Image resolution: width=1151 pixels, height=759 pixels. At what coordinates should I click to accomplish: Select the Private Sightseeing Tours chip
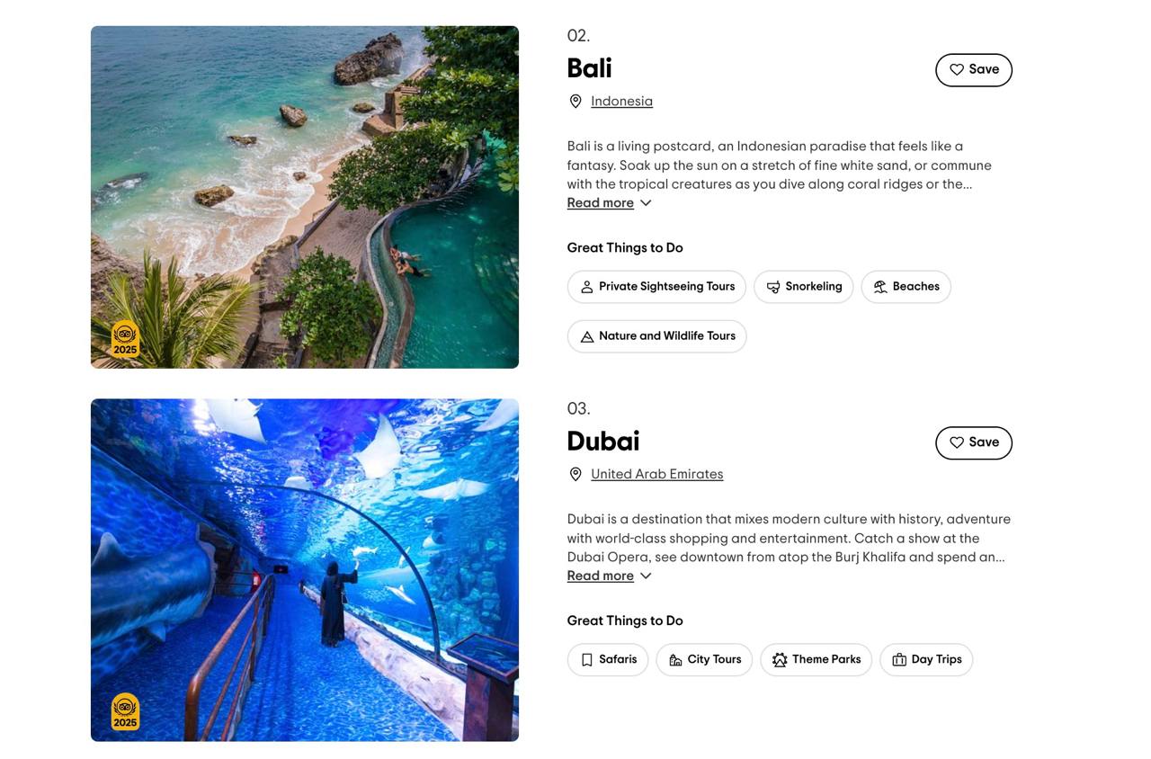[x=656, y=287]
